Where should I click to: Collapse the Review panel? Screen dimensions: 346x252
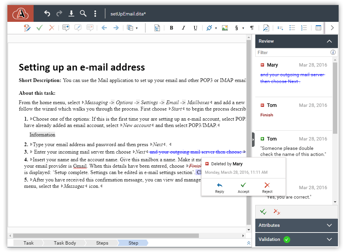[329, 41]
